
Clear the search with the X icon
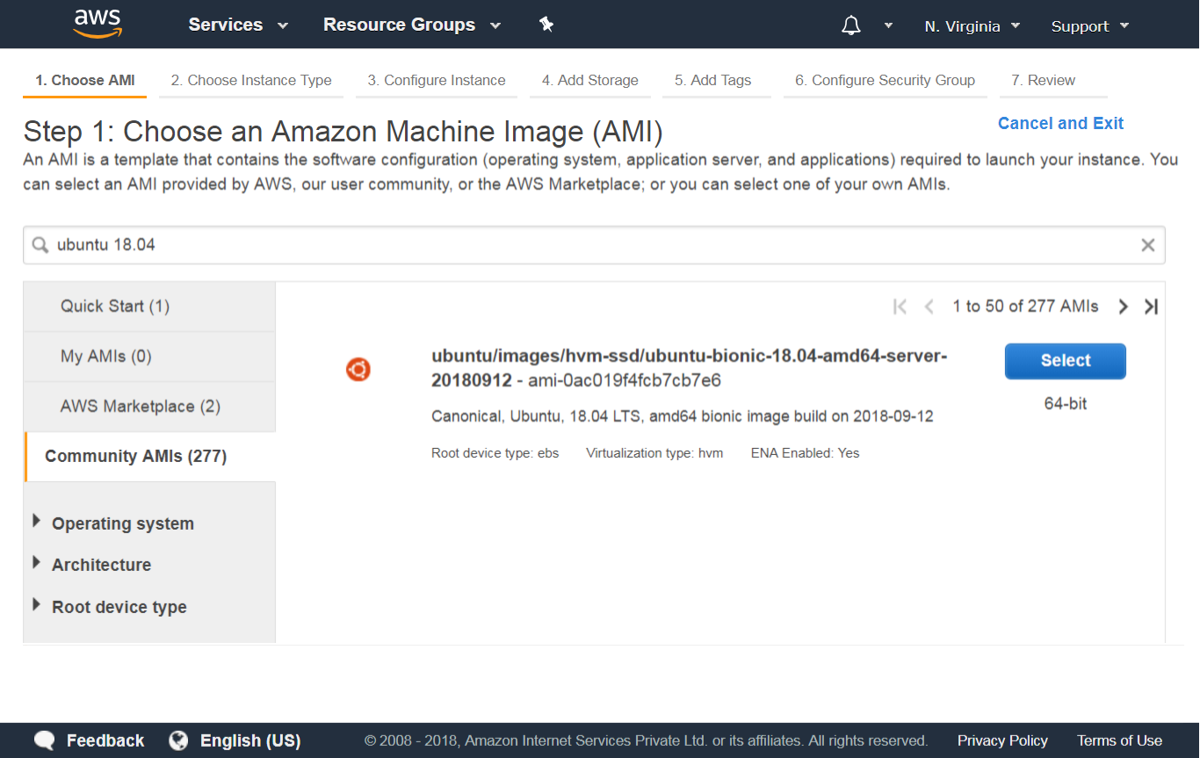click(x=1147, y=245)
